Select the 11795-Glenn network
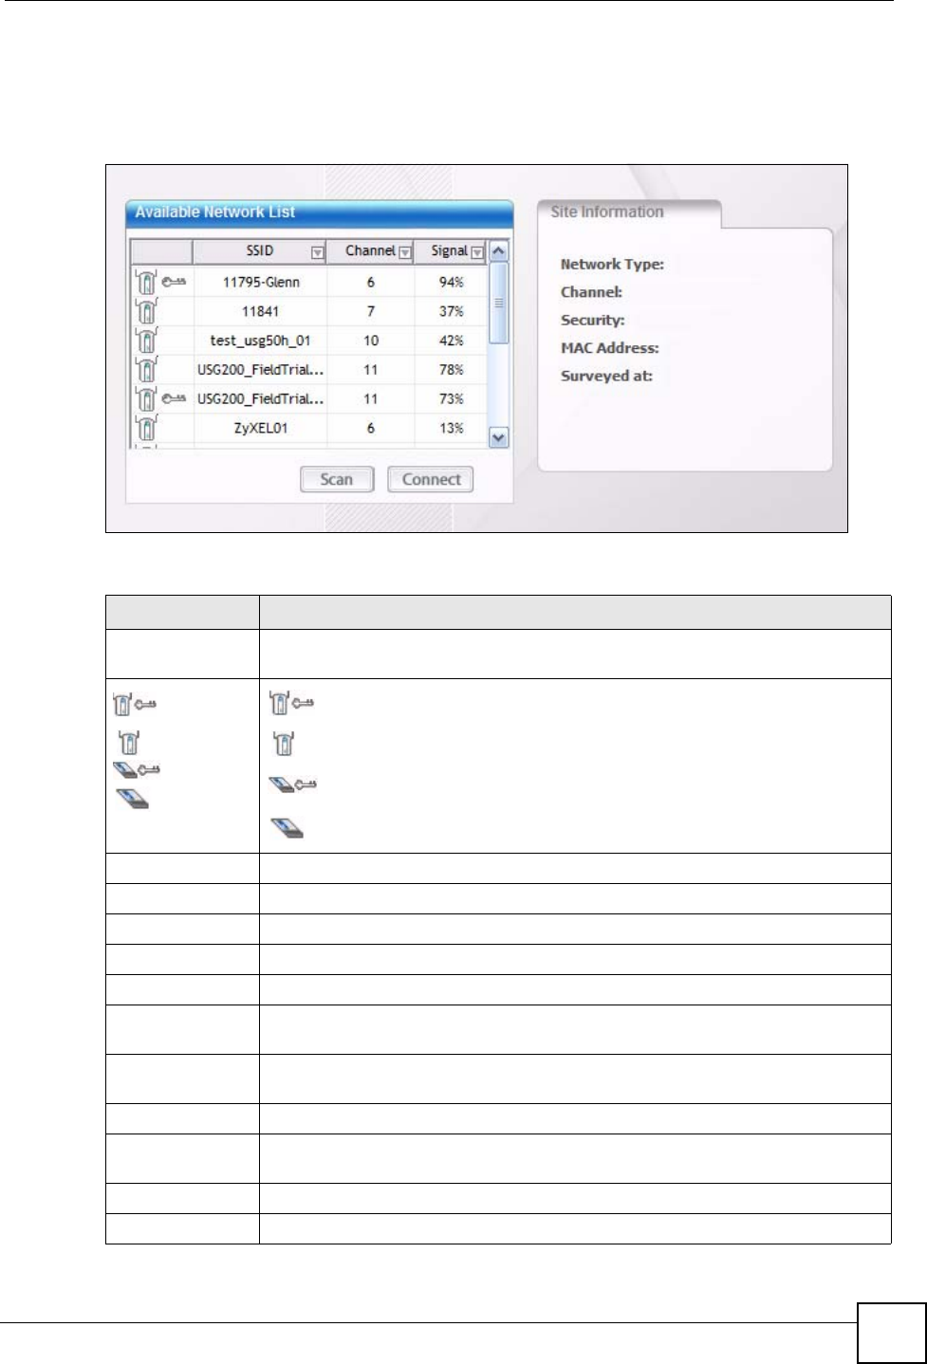 (261, 282)
